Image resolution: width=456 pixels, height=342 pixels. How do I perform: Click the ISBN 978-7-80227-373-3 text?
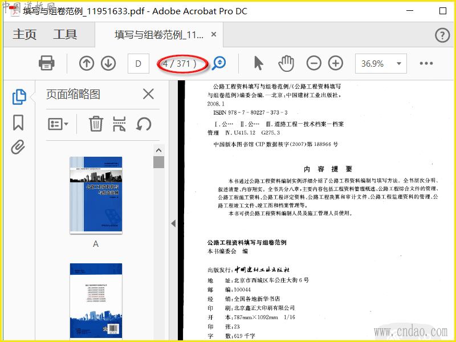[x=250, y=112]
